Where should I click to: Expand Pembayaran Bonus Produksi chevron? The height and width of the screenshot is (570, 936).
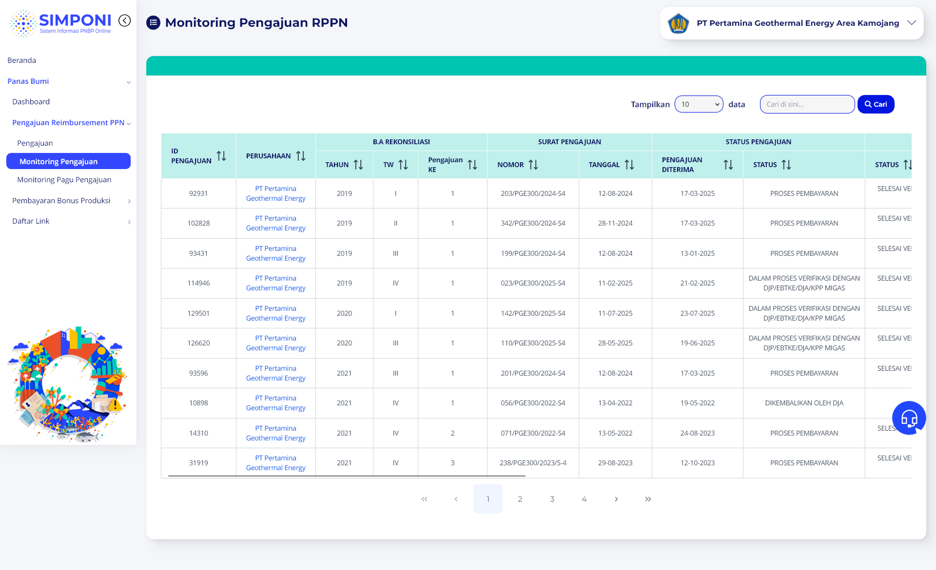tap(129, 201)
